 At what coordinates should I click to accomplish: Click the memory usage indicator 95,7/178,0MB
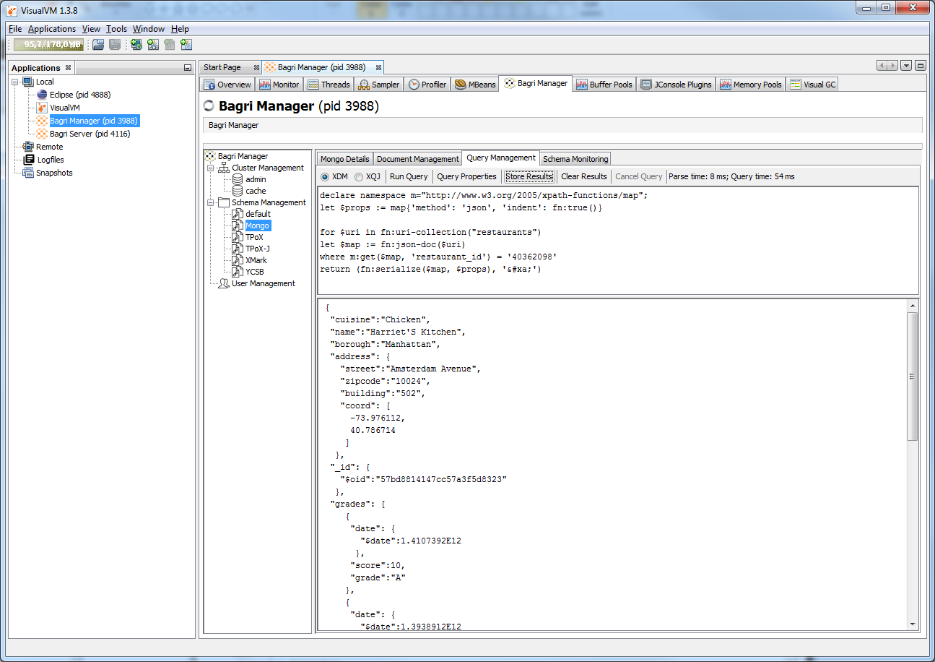tap(48, 45)
